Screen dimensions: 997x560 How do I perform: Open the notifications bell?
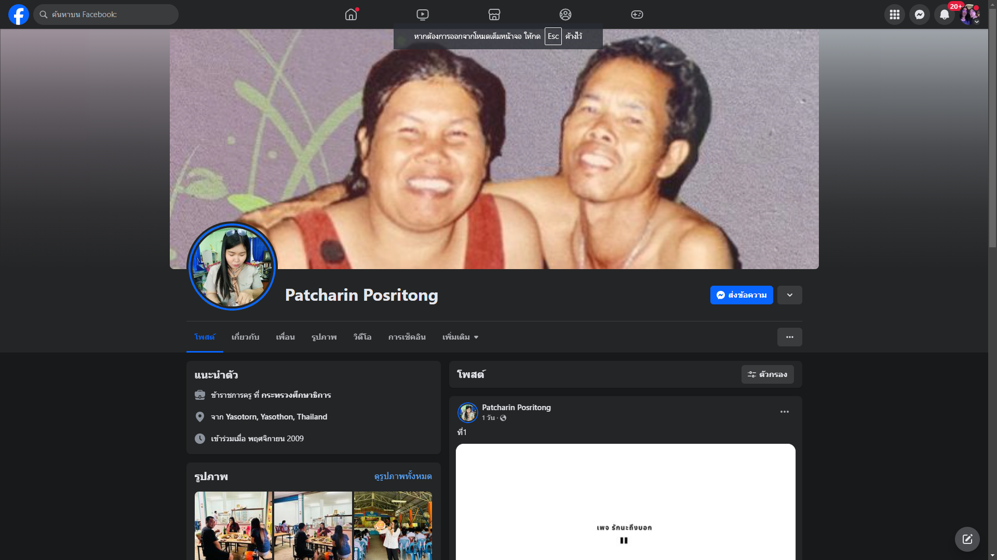[944, 15]
